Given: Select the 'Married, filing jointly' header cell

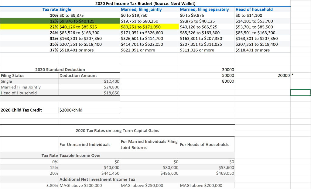Looking at the screenshot, I should point(149,9).
